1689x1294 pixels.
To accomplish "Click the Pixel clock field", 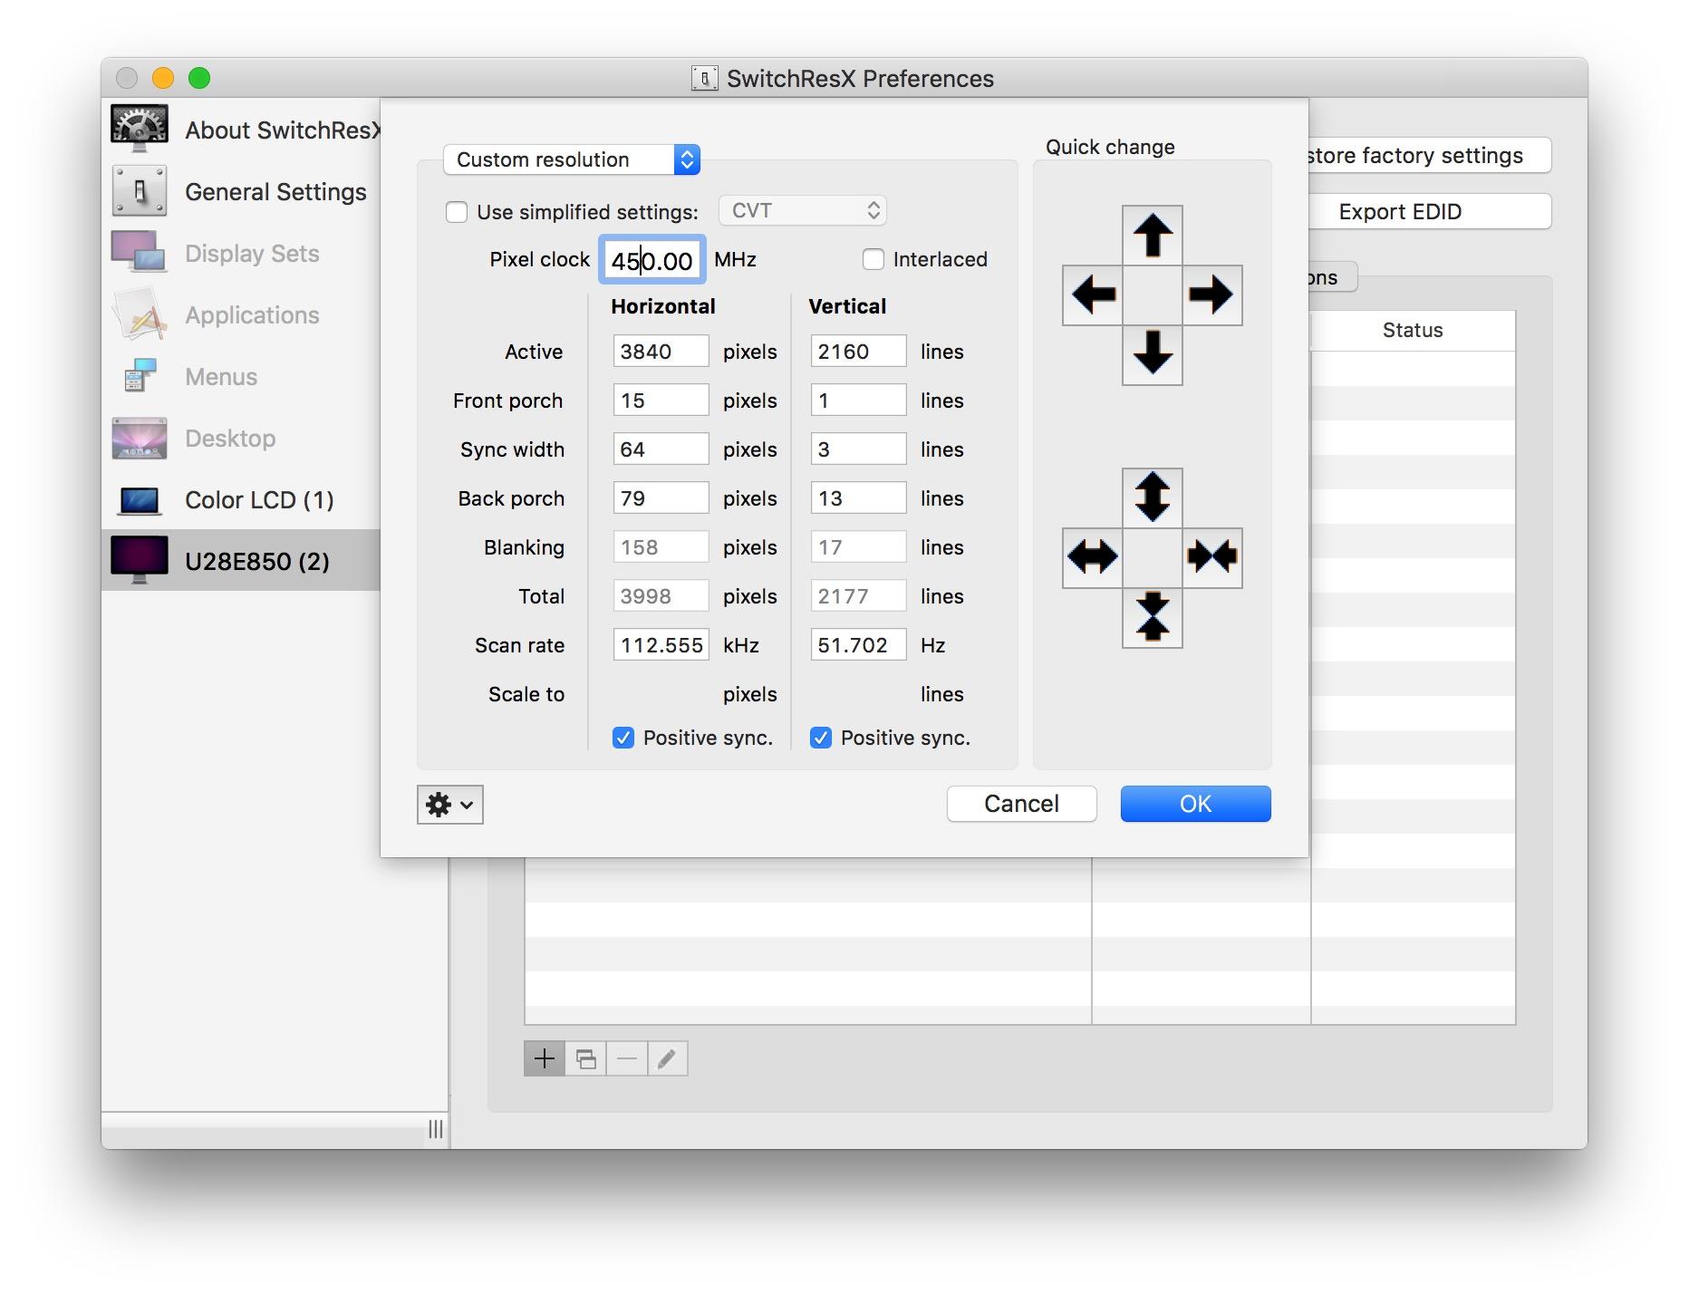I will (x=652, y=261).
